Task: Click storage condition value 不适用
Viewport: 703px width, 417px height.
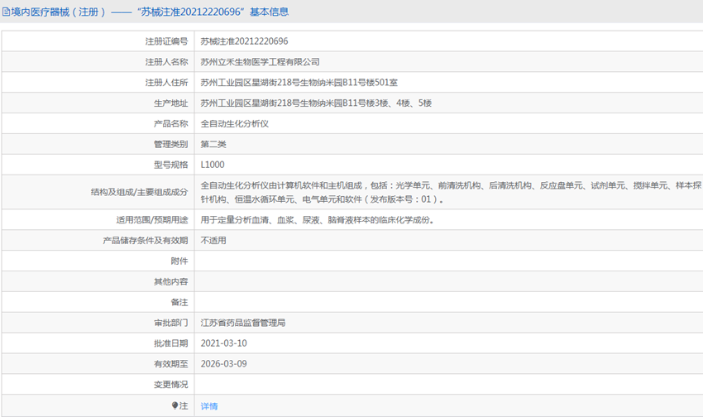Action: pyautogui.click(x=213, y=241)
